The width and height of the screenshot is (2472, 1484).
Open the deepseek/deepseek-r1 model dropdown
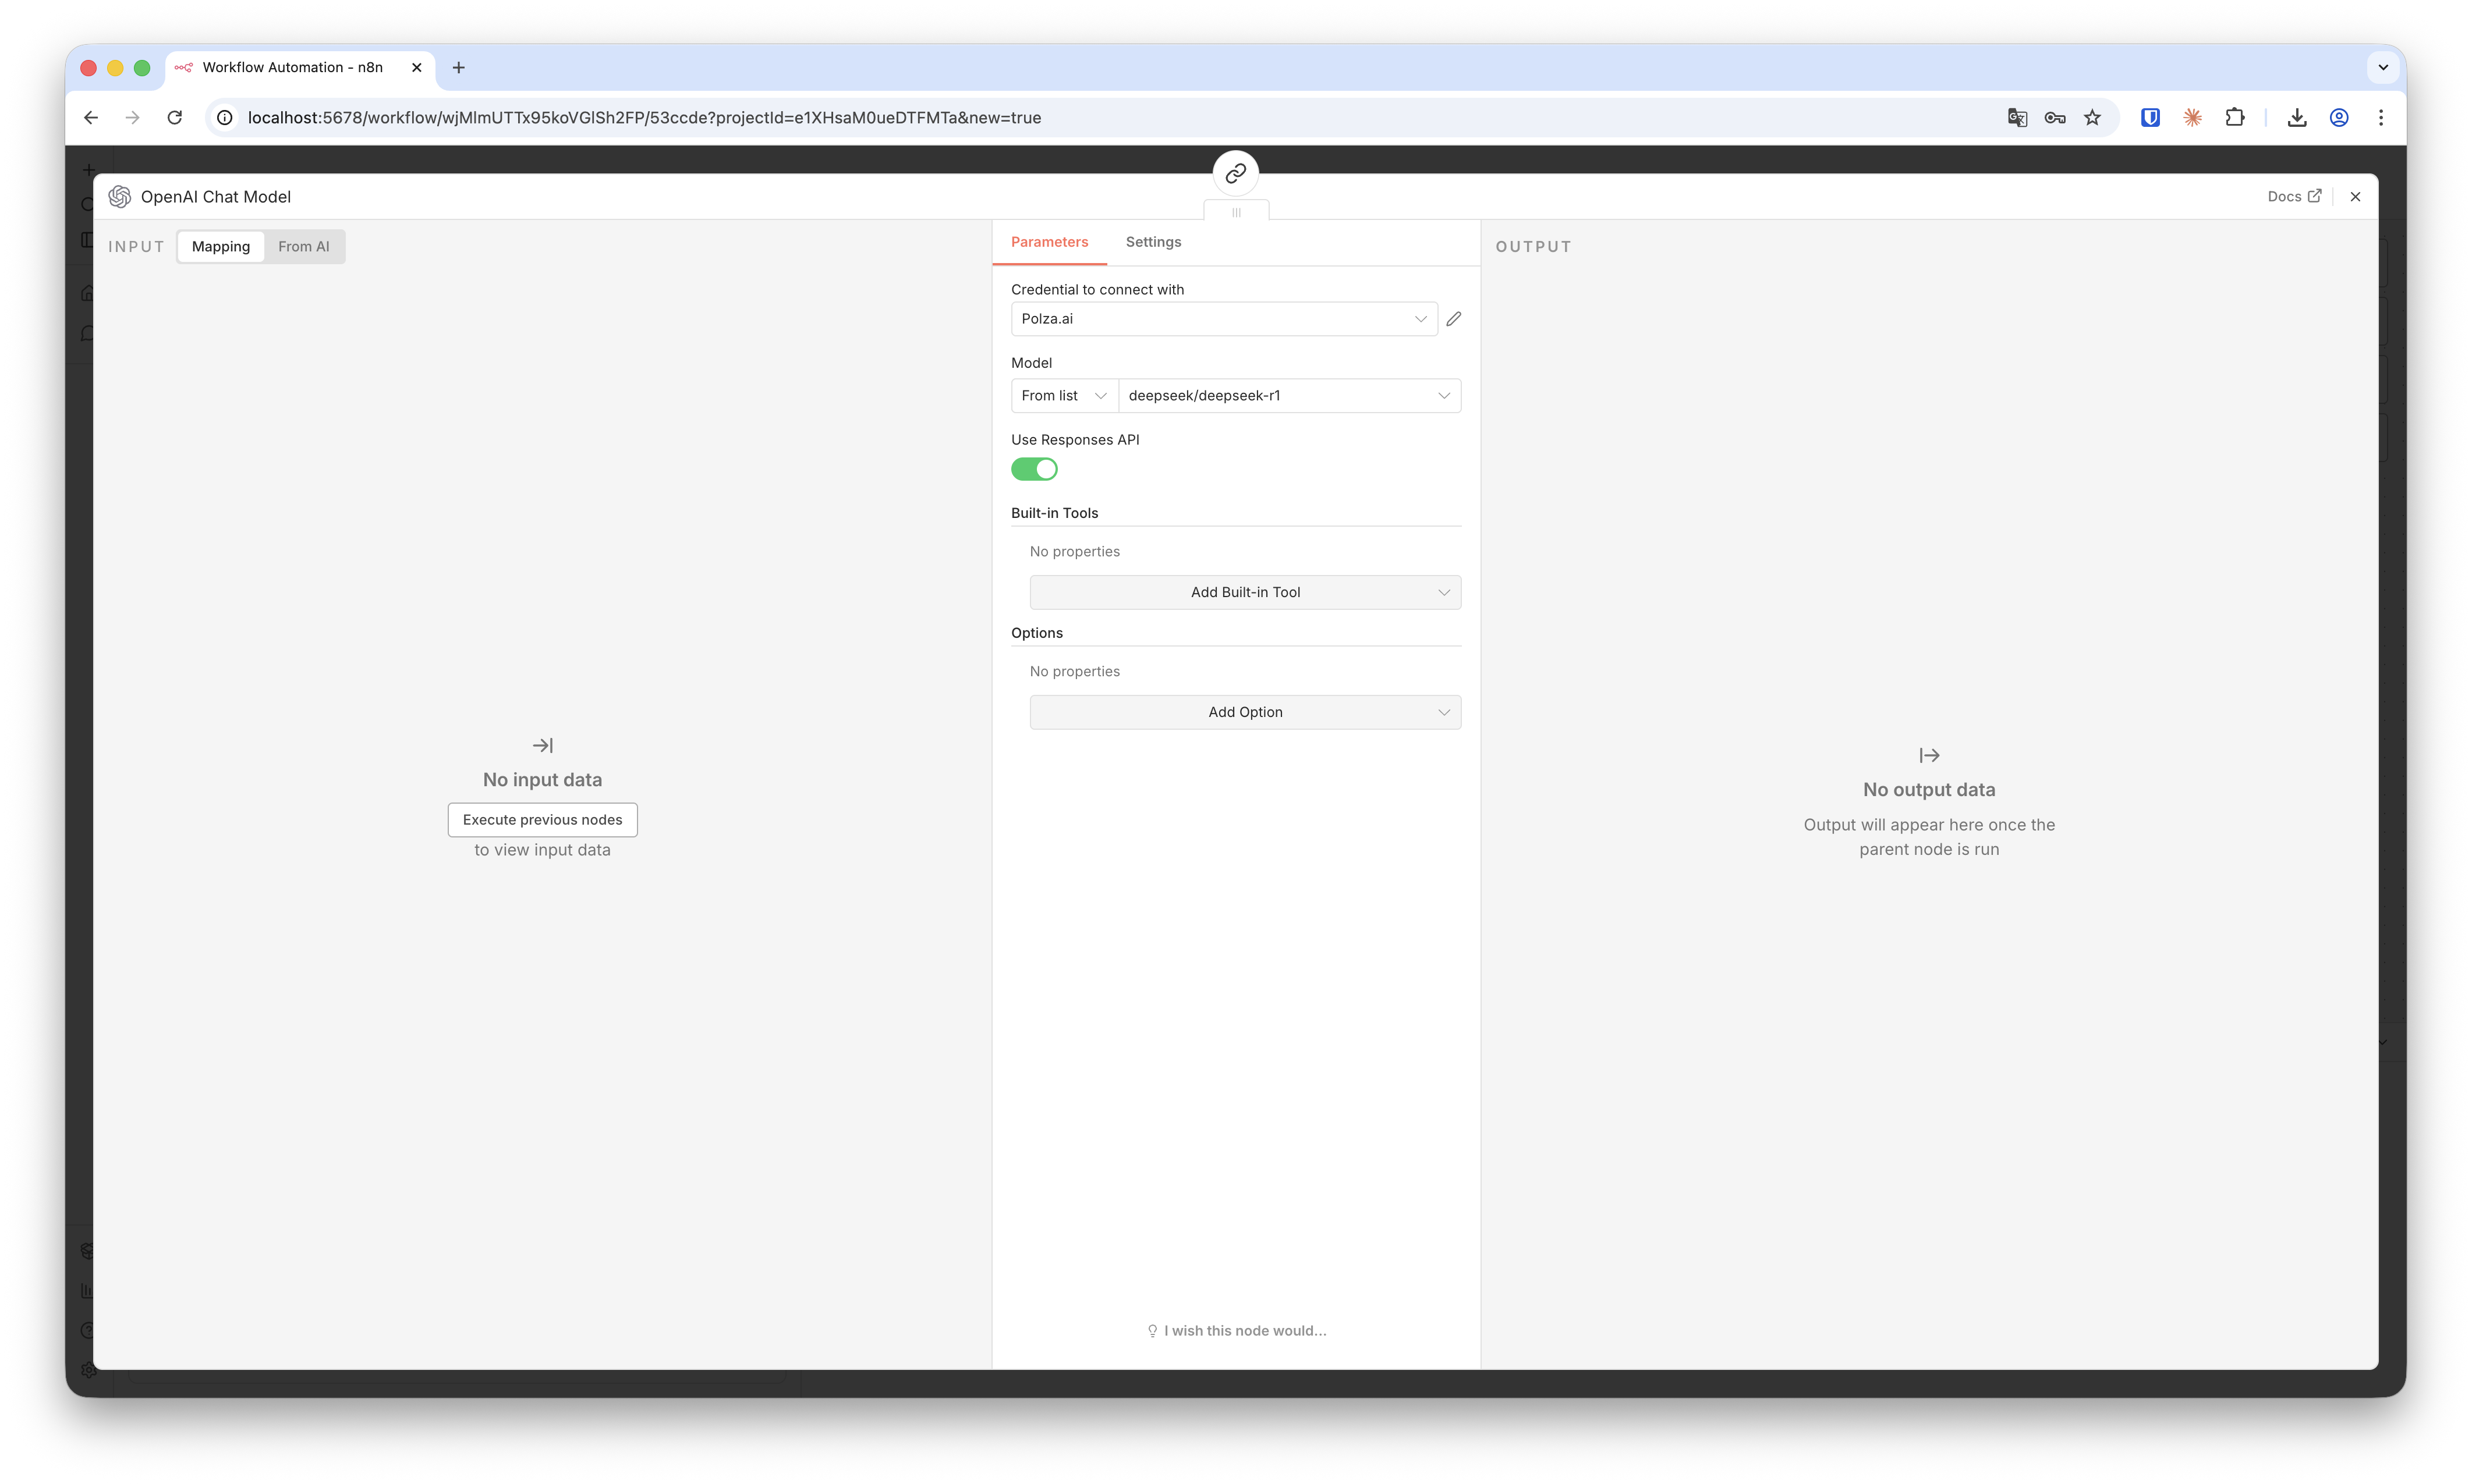pyautogui.click(x=1288, y=396)
